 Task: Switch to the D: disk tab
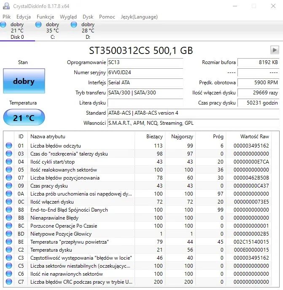pos(88,30)
